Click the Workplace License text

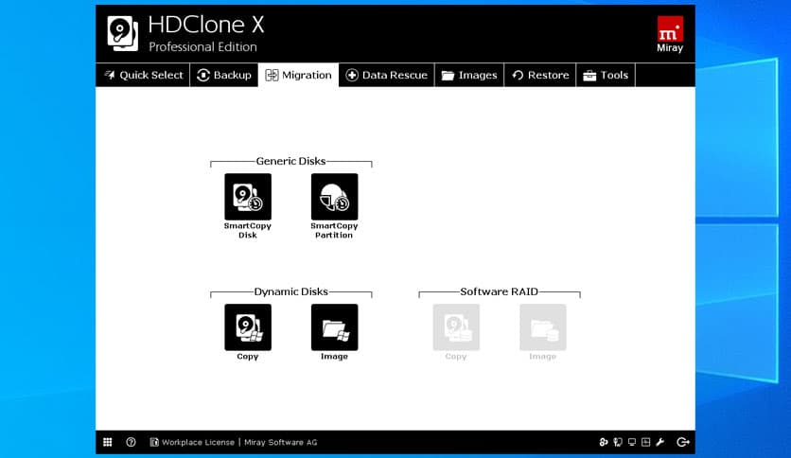[199, 442]
